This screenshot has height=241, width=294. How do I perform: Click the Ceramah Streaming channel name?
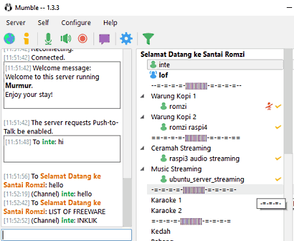point(181,149)
